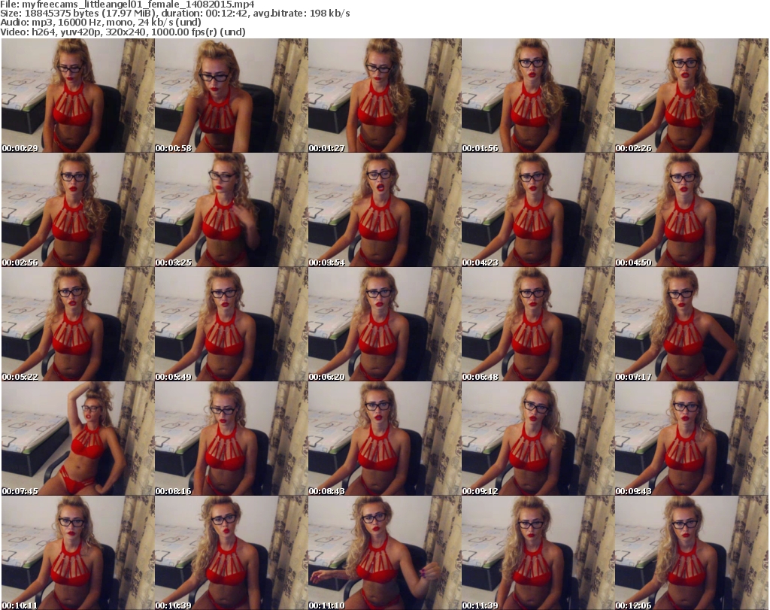This screenshot has height=610, width=770.
Task: Click the thumbnail labeled 00:10:11
Action: coord(78,553)
